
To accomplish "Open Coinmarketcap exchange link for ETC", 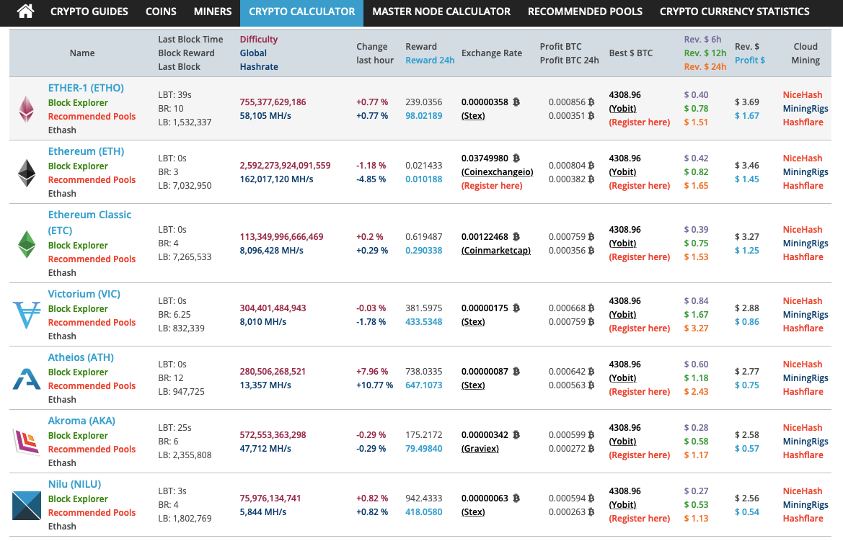I will click(495, 251).
